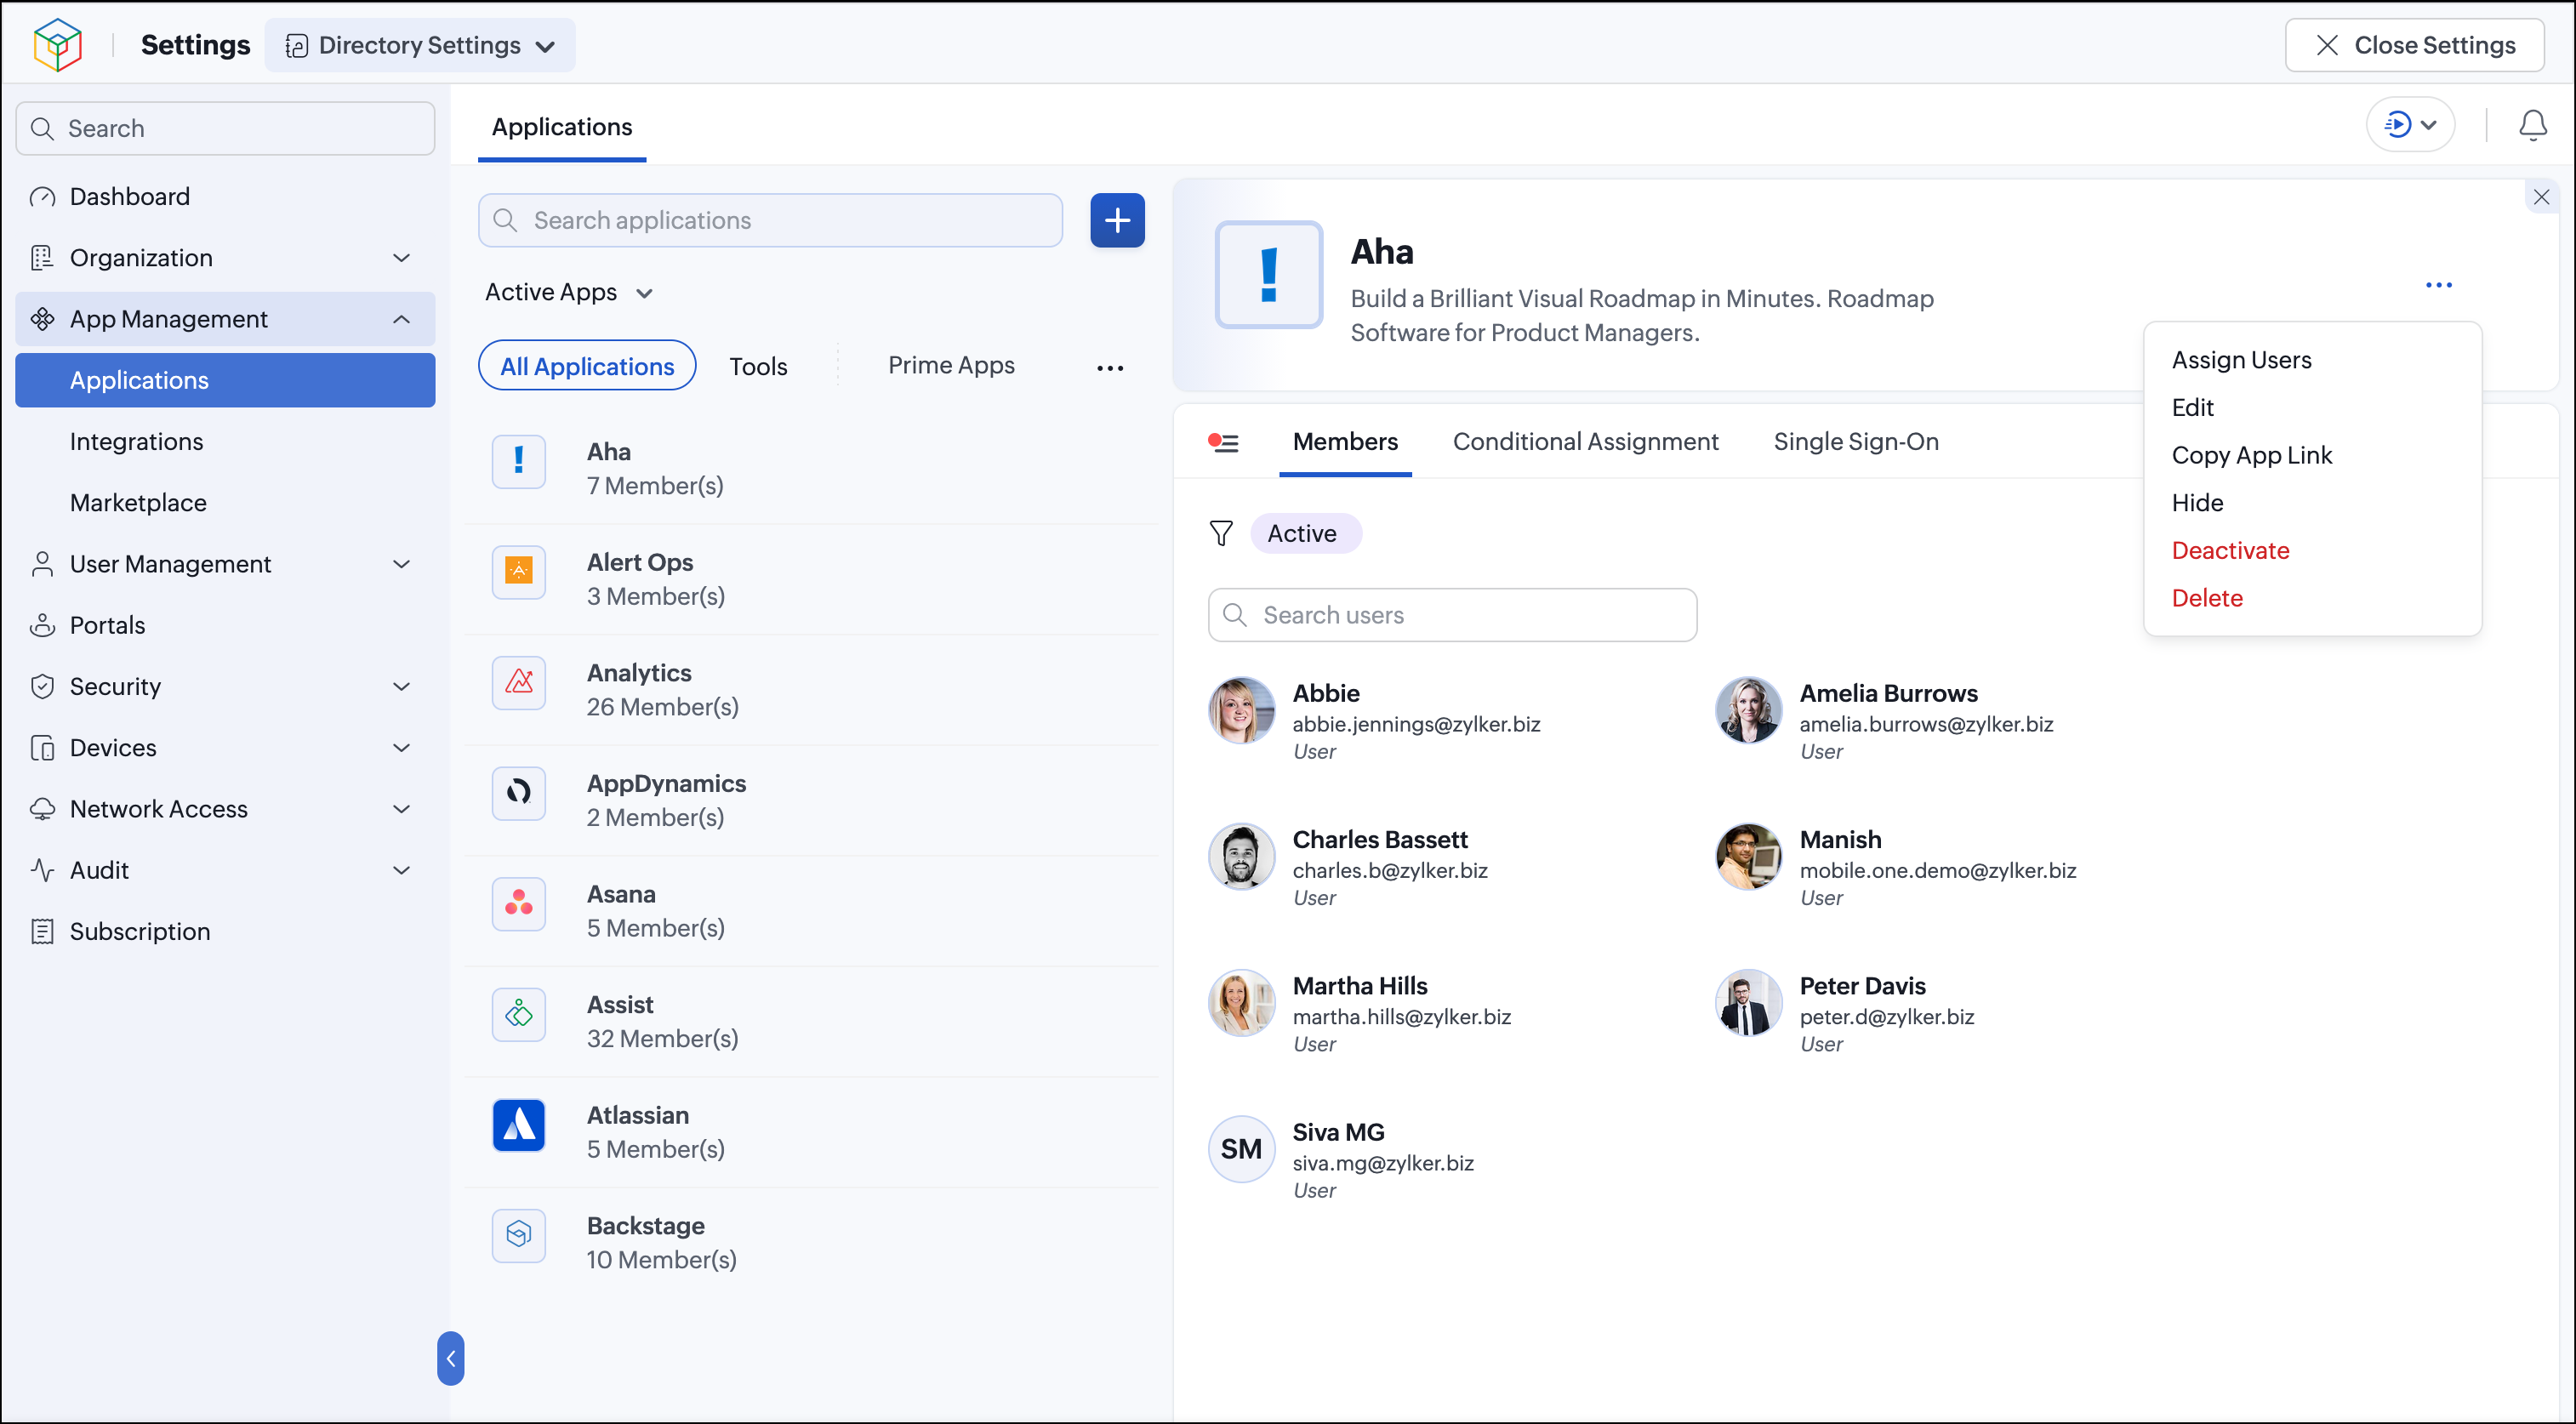This screenshot has height=1424, width=2576.
Task: Choose Edit from the app menu
Action: pyautogui.click(x=2193, y=408)
